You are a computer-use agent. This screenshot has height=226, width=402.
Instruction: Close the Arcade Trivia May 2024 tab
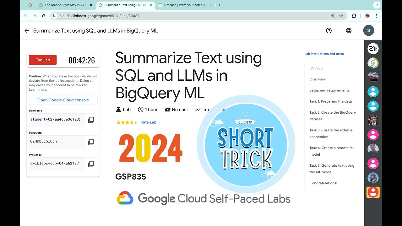coord(91,5)
